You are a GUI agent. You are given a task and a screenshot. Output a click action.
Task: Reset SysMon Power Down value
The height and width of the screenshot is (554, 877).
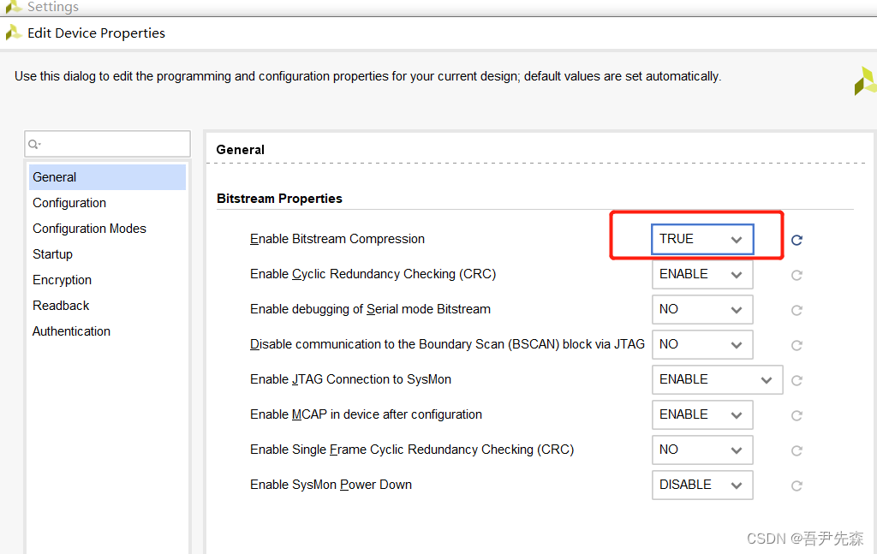(x=797, y=485)
